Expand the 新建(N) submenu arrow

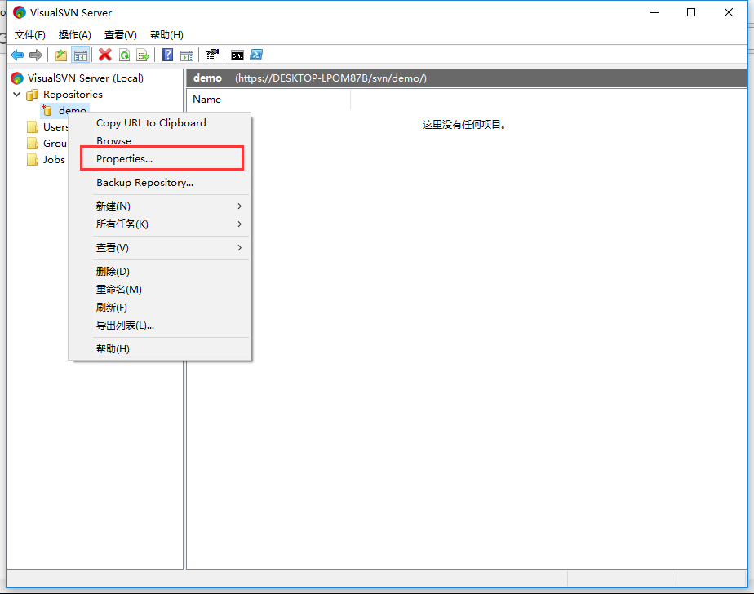(239, 206)
